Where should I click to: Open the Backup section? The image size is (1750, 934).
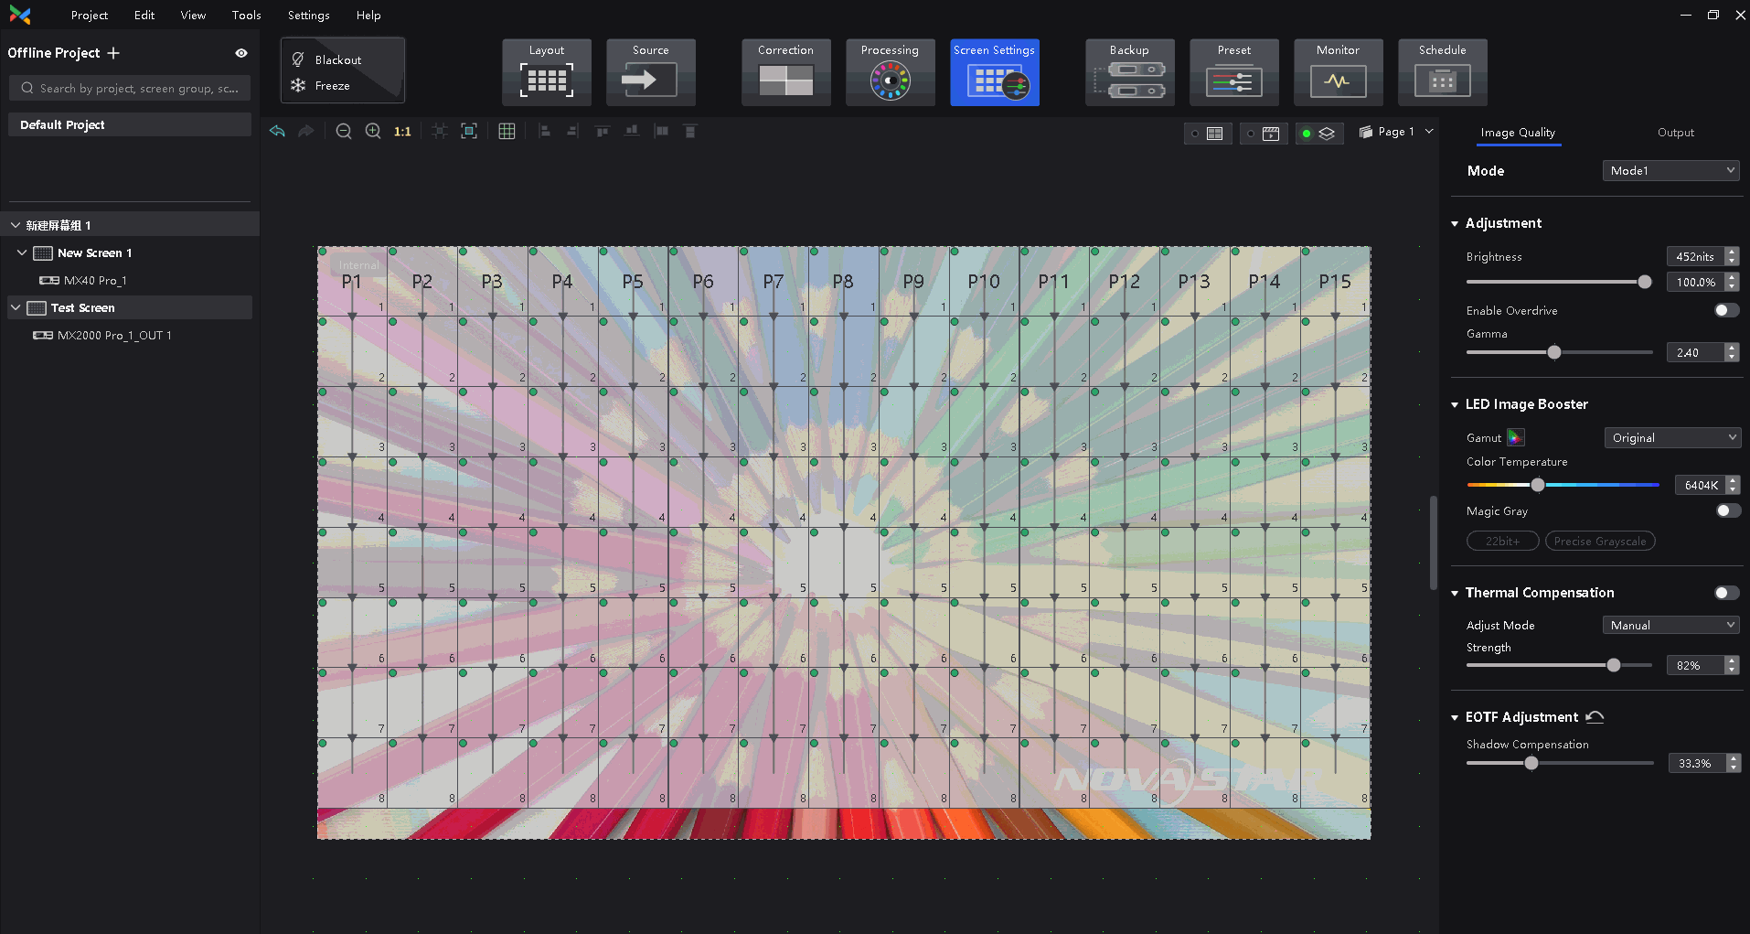click(x=1129, y=72)
